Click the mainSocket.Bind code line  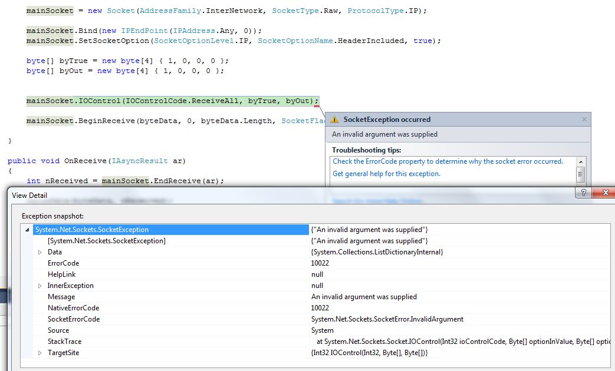tap(144, 31)
